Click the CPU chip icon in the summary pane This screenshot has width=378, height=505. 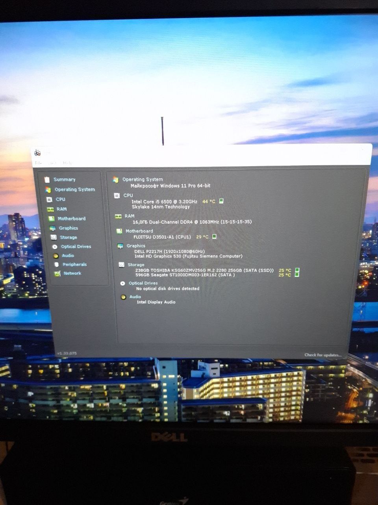click(x=117, y=196)
